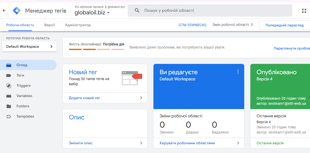Click the Попередній перегляд button
The width and height of the screenshot is (310, 153).
click(285, 25)
